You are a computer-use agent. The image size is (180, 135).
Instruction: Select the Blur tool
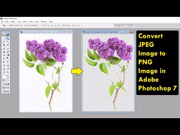(x=4, y=58)
